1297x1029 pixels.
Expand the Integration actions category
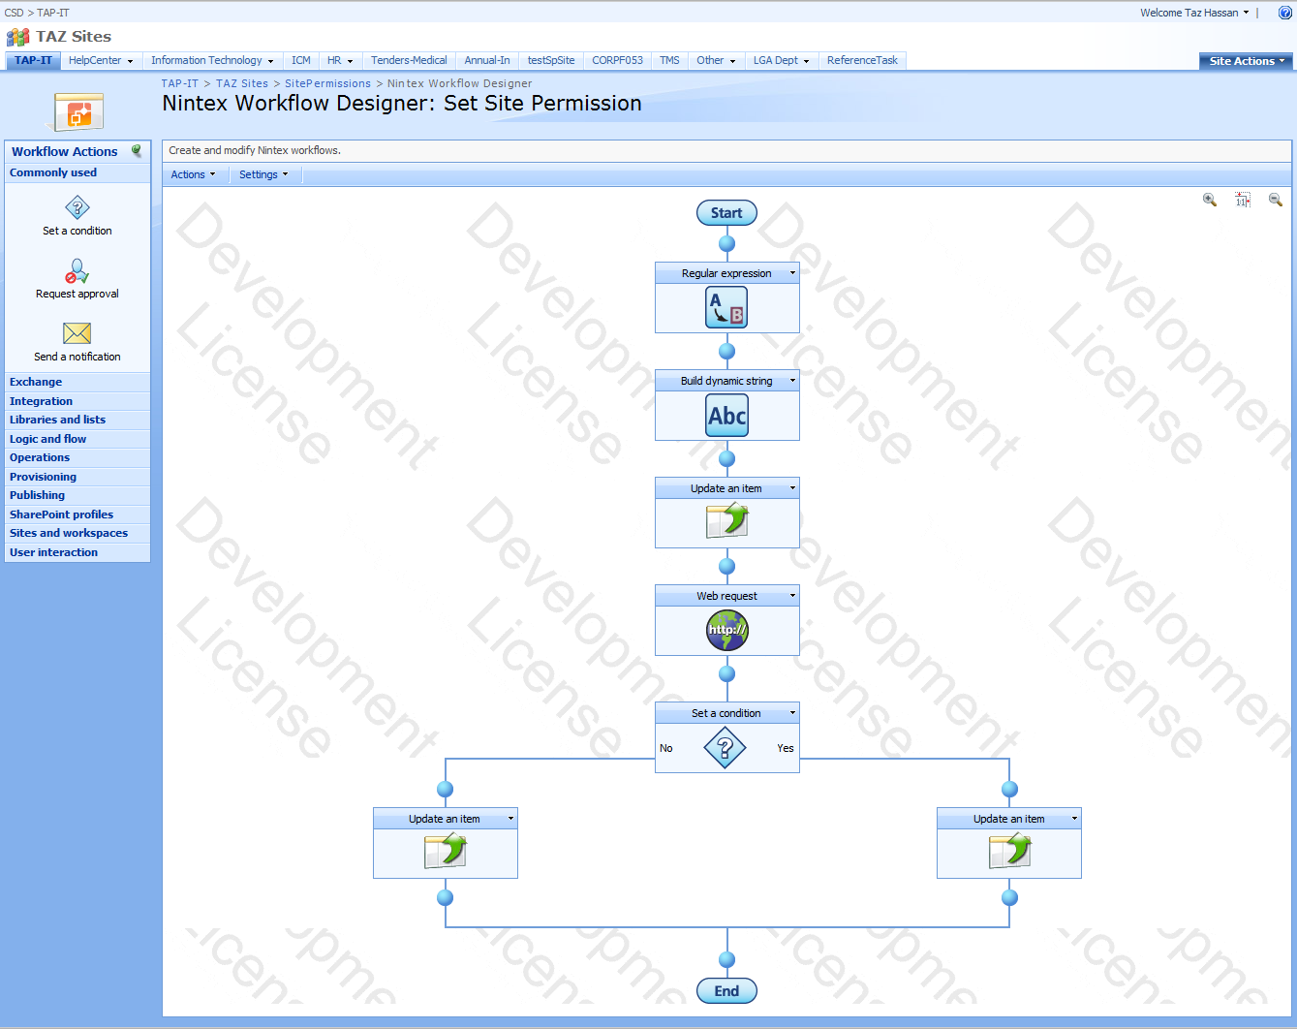click(77, 401)
